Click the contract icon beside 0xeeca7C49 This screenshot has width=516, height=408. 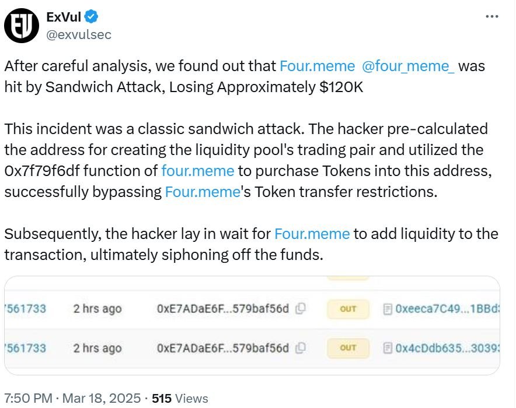coord(387,309)
